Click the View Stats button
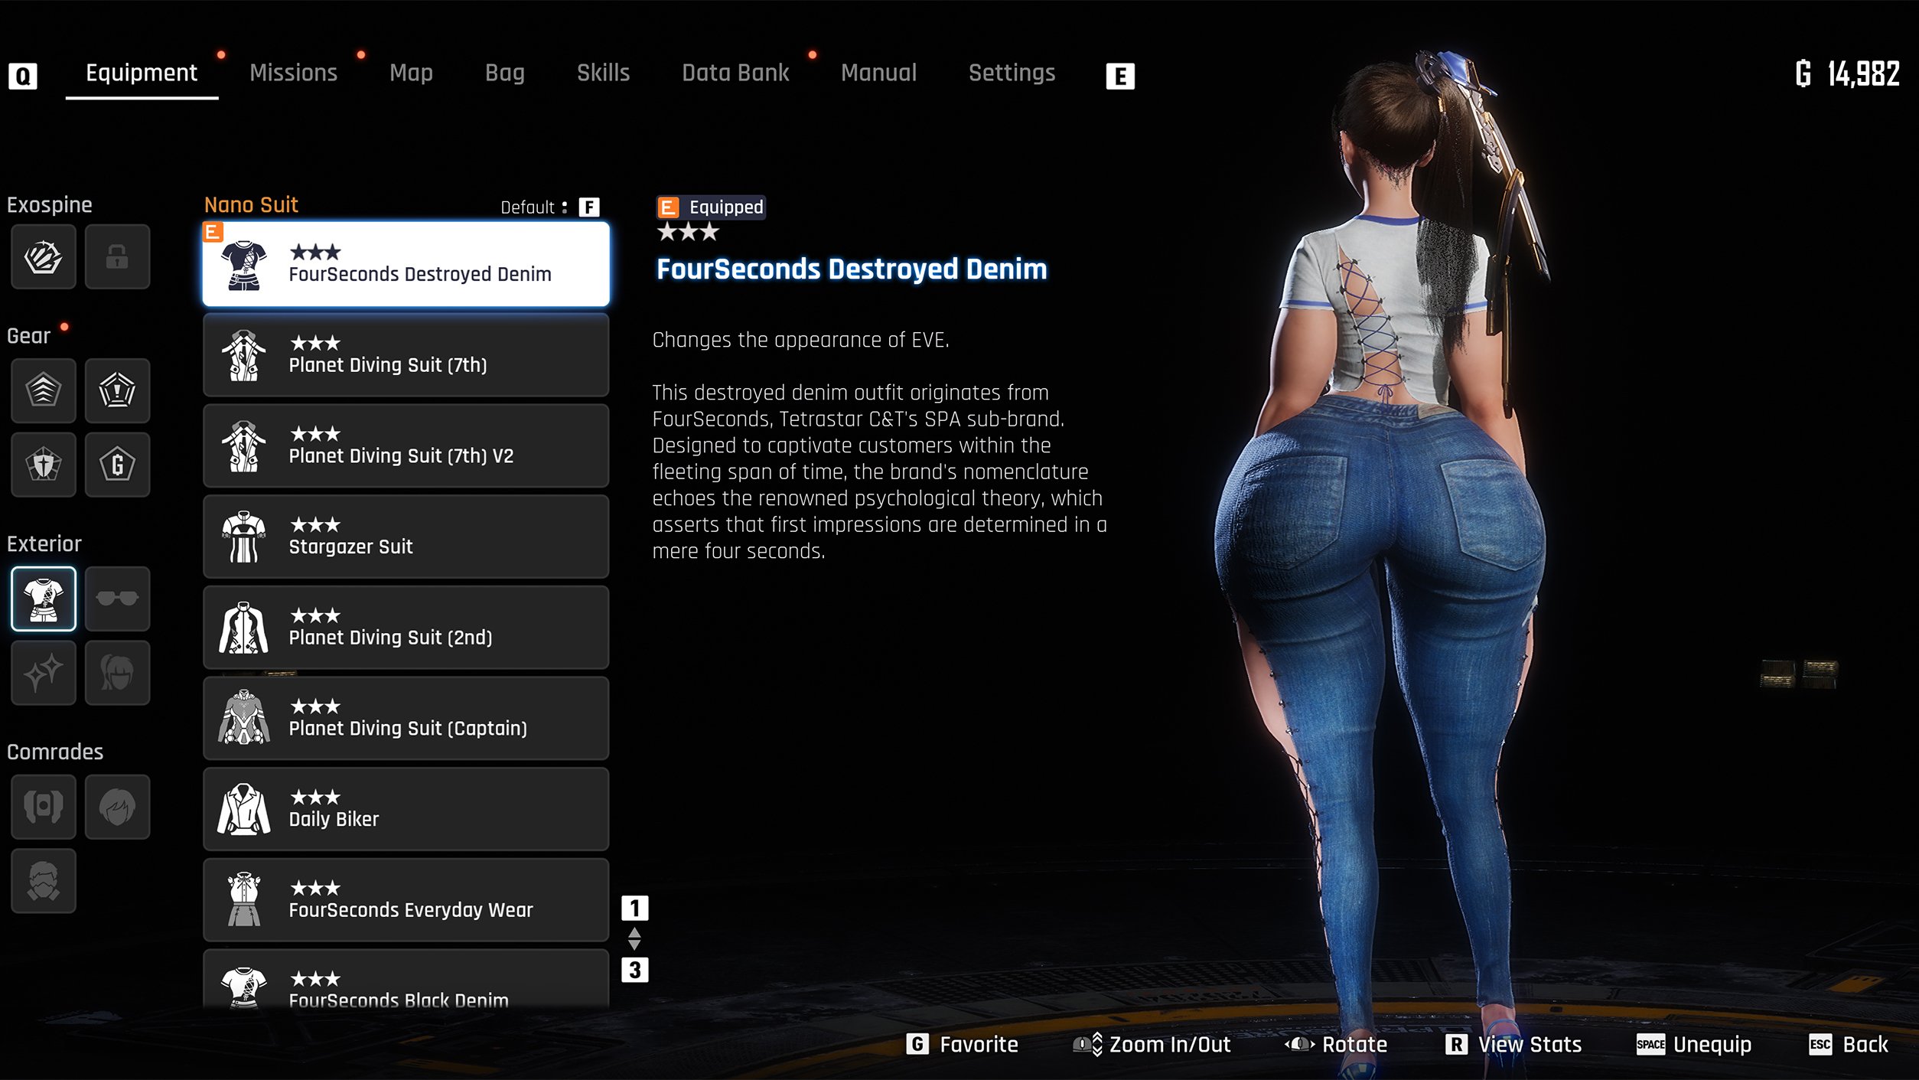This screenshot has width=1919, height=1080. [1513, 1044]
